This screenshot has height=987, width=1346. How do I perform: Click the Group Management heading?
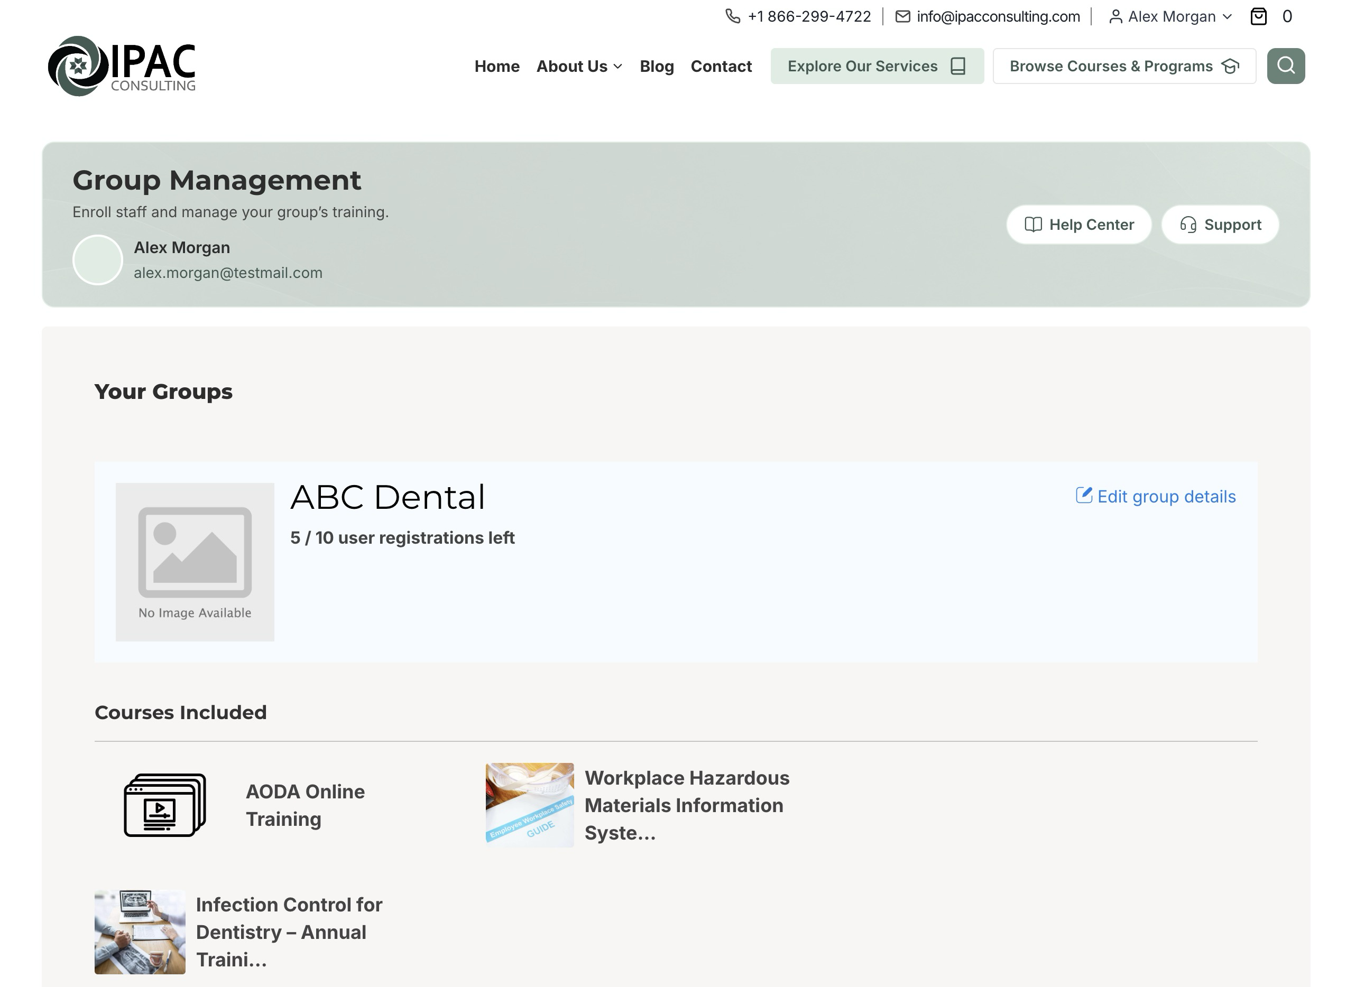point(216,180)
